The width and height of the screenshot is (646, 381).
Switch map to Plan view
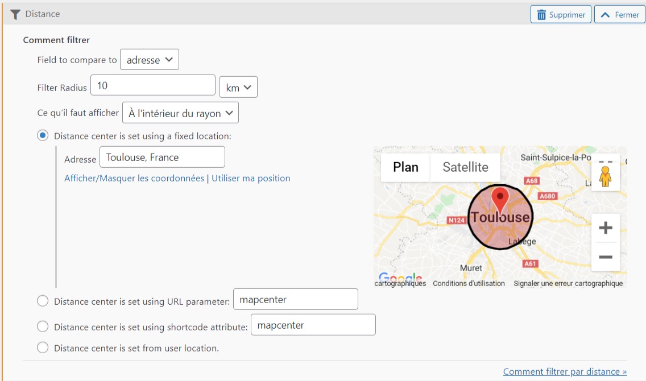point(405,167)
